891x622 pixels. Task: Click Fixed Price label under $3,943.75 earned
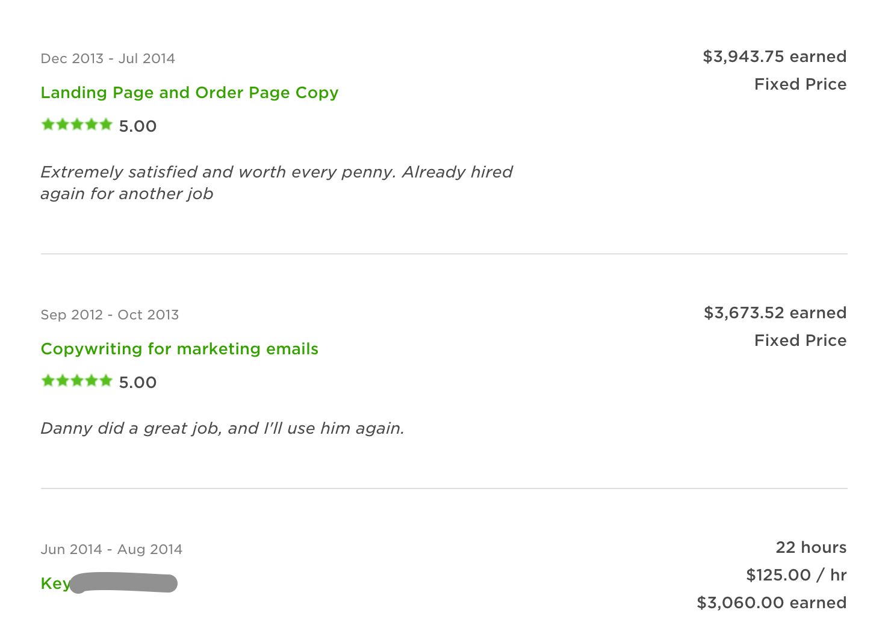tap(800, 84)
